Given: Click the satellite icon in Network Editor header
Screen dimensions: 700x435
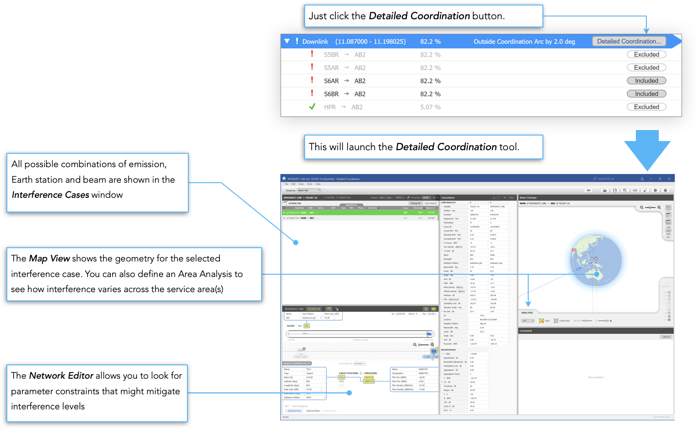Looking at the screenshot, I should click(328, 309).
